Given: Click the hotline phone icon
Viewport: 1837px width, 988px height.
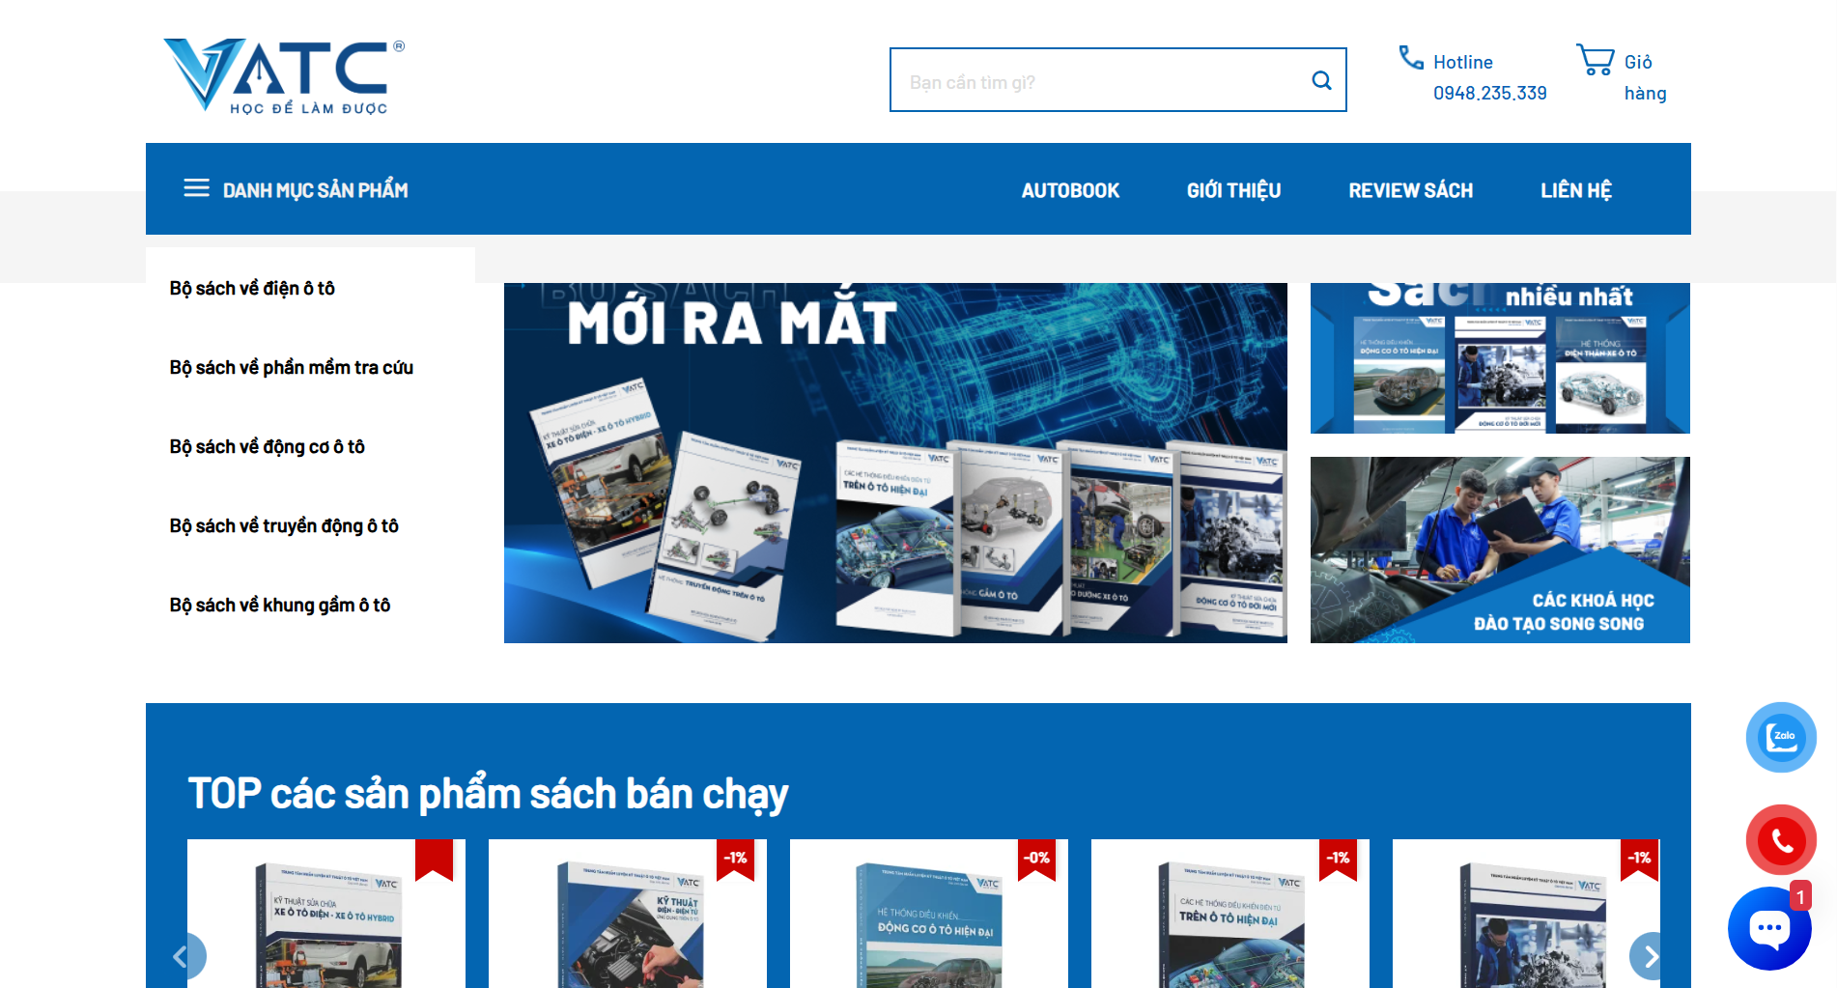Looking at the screenshot, I should [1411, 58].
